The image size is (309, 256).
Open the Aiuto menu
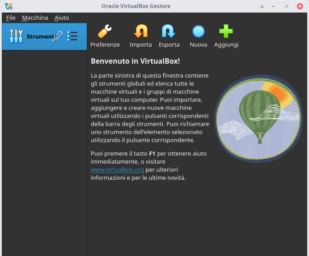coord(62,17)
